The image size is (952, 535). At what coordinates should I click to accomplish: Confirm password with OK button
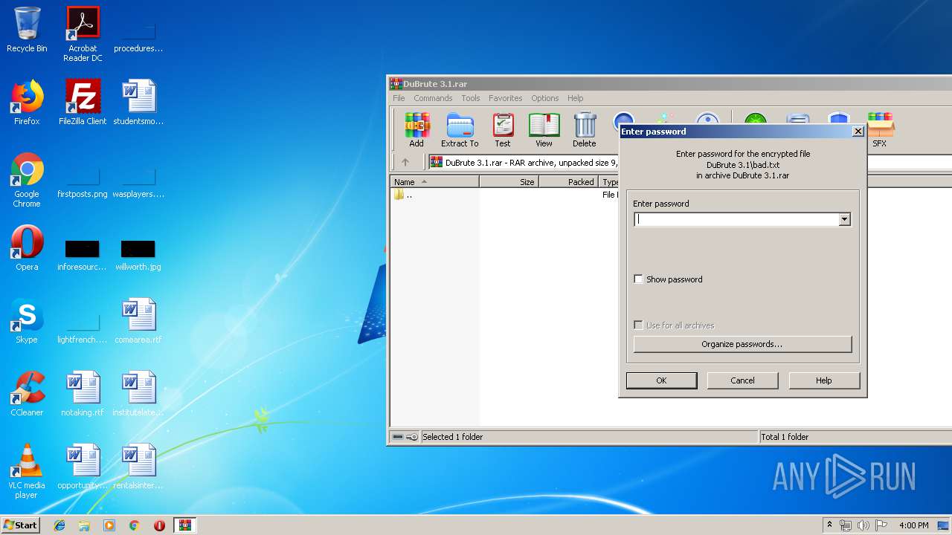(661, 380)
